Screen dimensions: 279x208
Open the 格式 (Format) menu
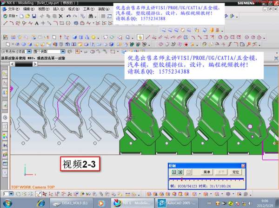click(73, 9)
